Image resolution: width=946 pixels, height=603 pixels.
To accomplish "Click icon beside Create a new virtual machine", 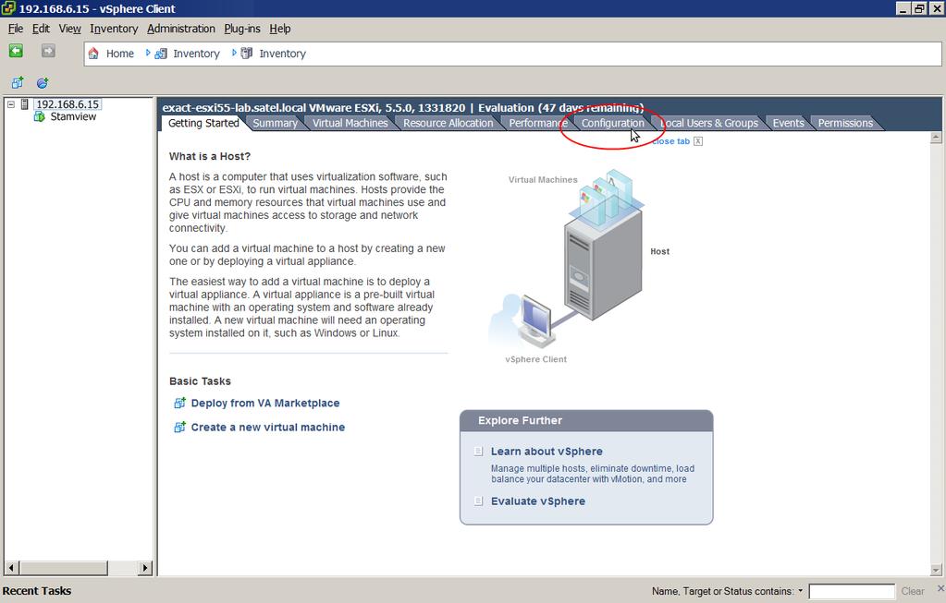I will (x=179, y=428).
